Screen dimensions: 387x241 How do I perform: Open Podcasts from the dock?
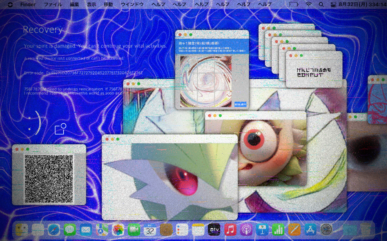pyautogui.click(x=246, y=230)
